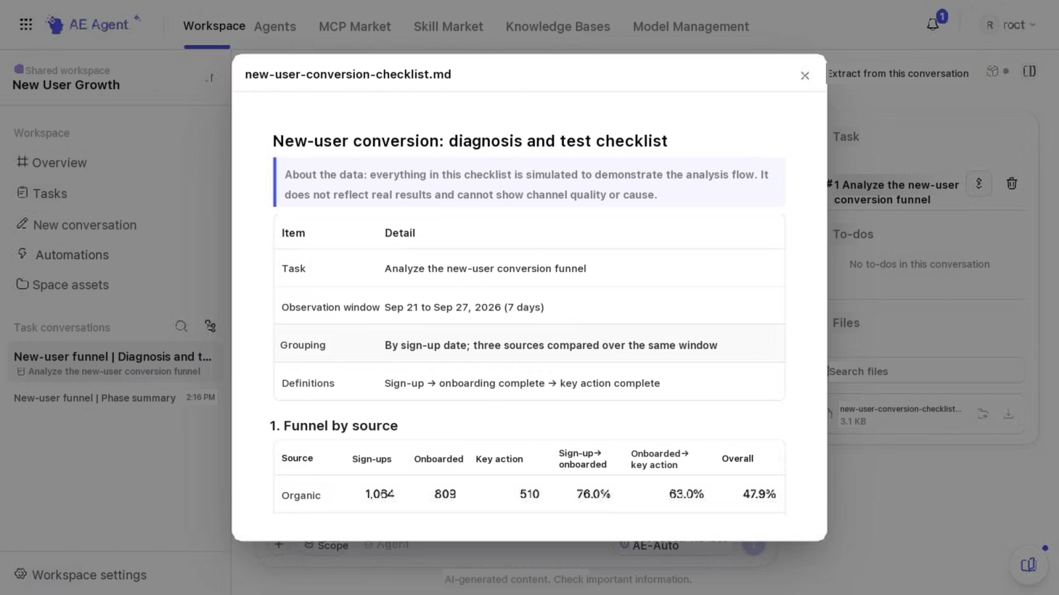Click 'Sep 21 to Sep 27, 2026 (7 days)' text
This screenshot has height=595, width=1059.
point(464,307)
